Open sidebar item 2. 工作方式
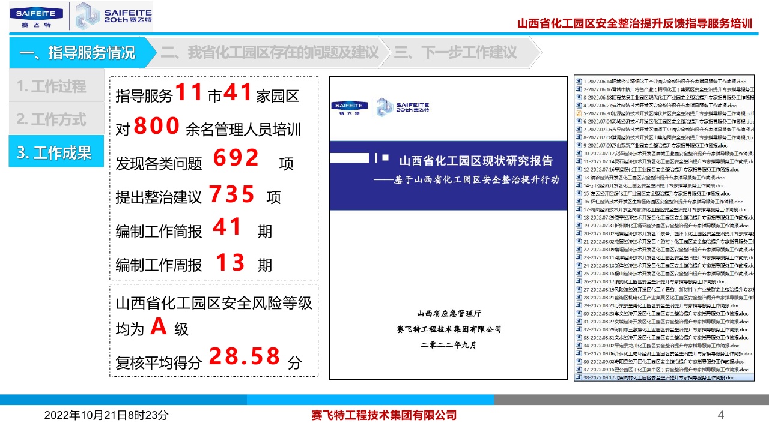 coord(52,119)
